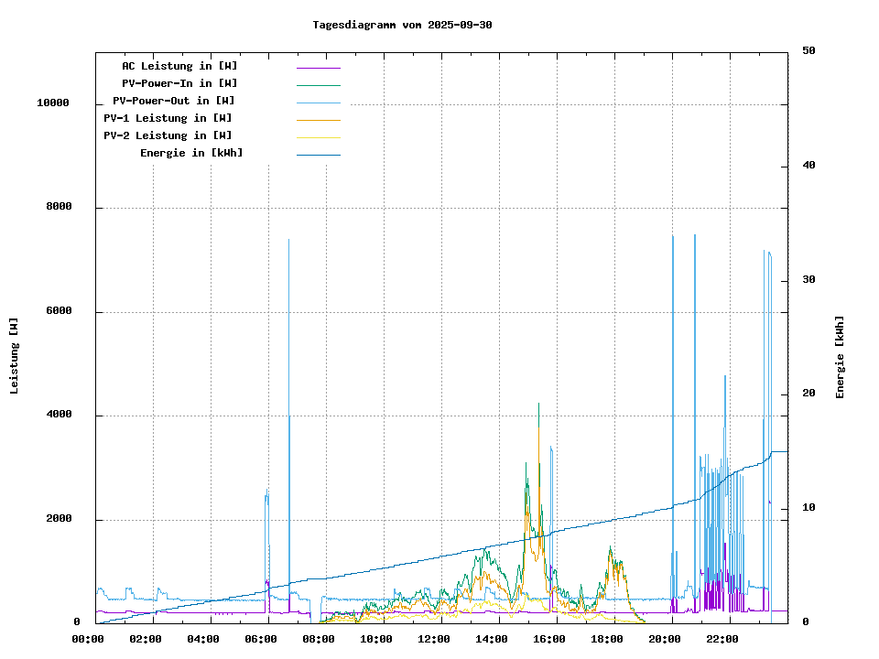Click the 10000 label on power axis
879x659 pixels.
[x=52, y=103]
